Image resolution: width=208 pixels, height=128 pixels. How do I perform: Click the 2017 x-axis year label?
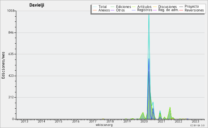coord(93,121)
